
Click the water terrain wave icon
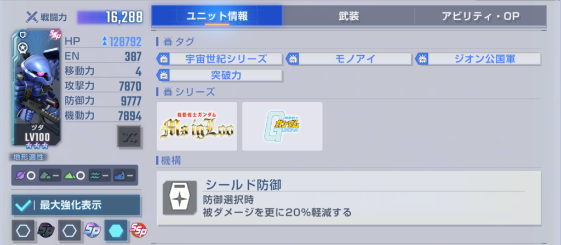click(94, 176)
